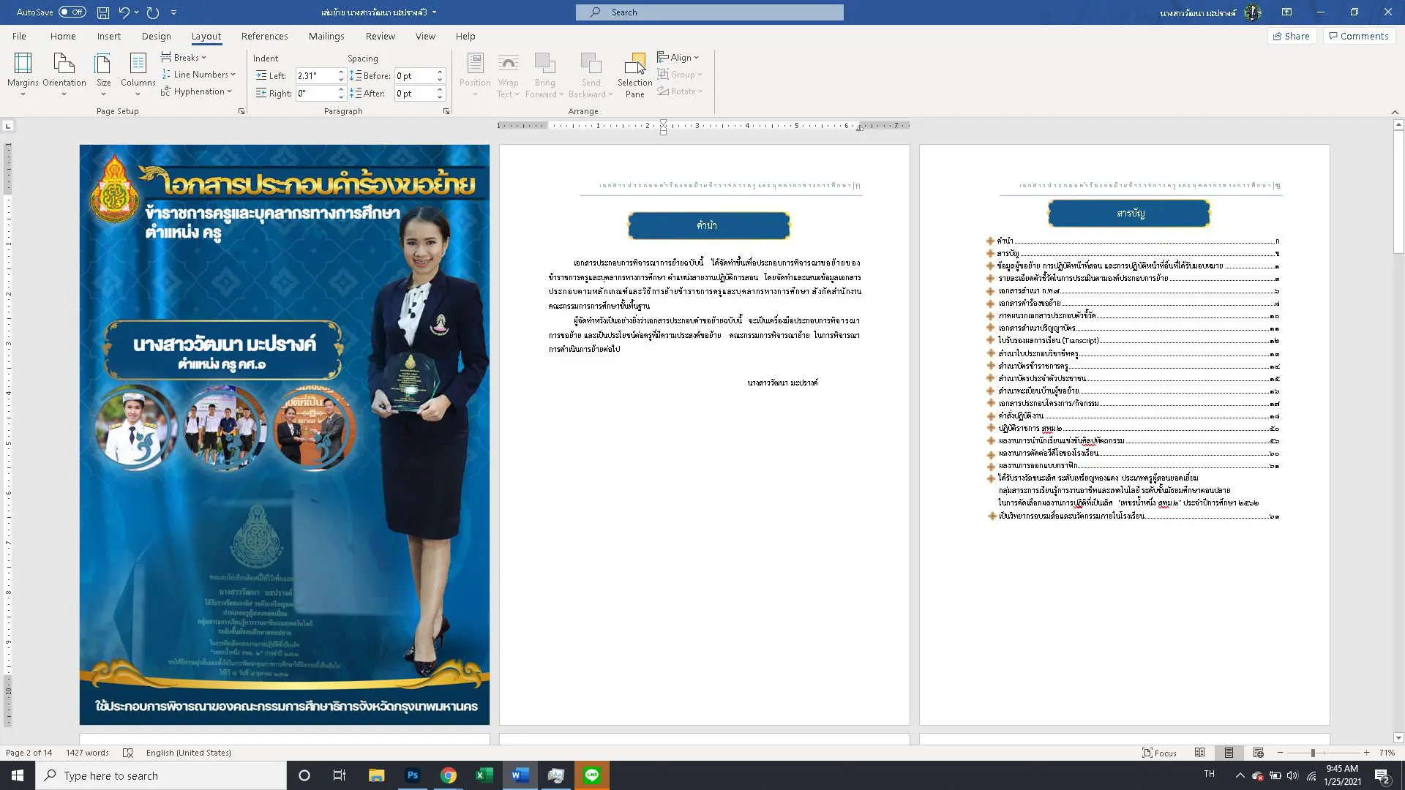Image resolution: width=1405 pixels, height=790 pixels.
Task: Switch to the View tab
Action: click(x=425, y=36)
